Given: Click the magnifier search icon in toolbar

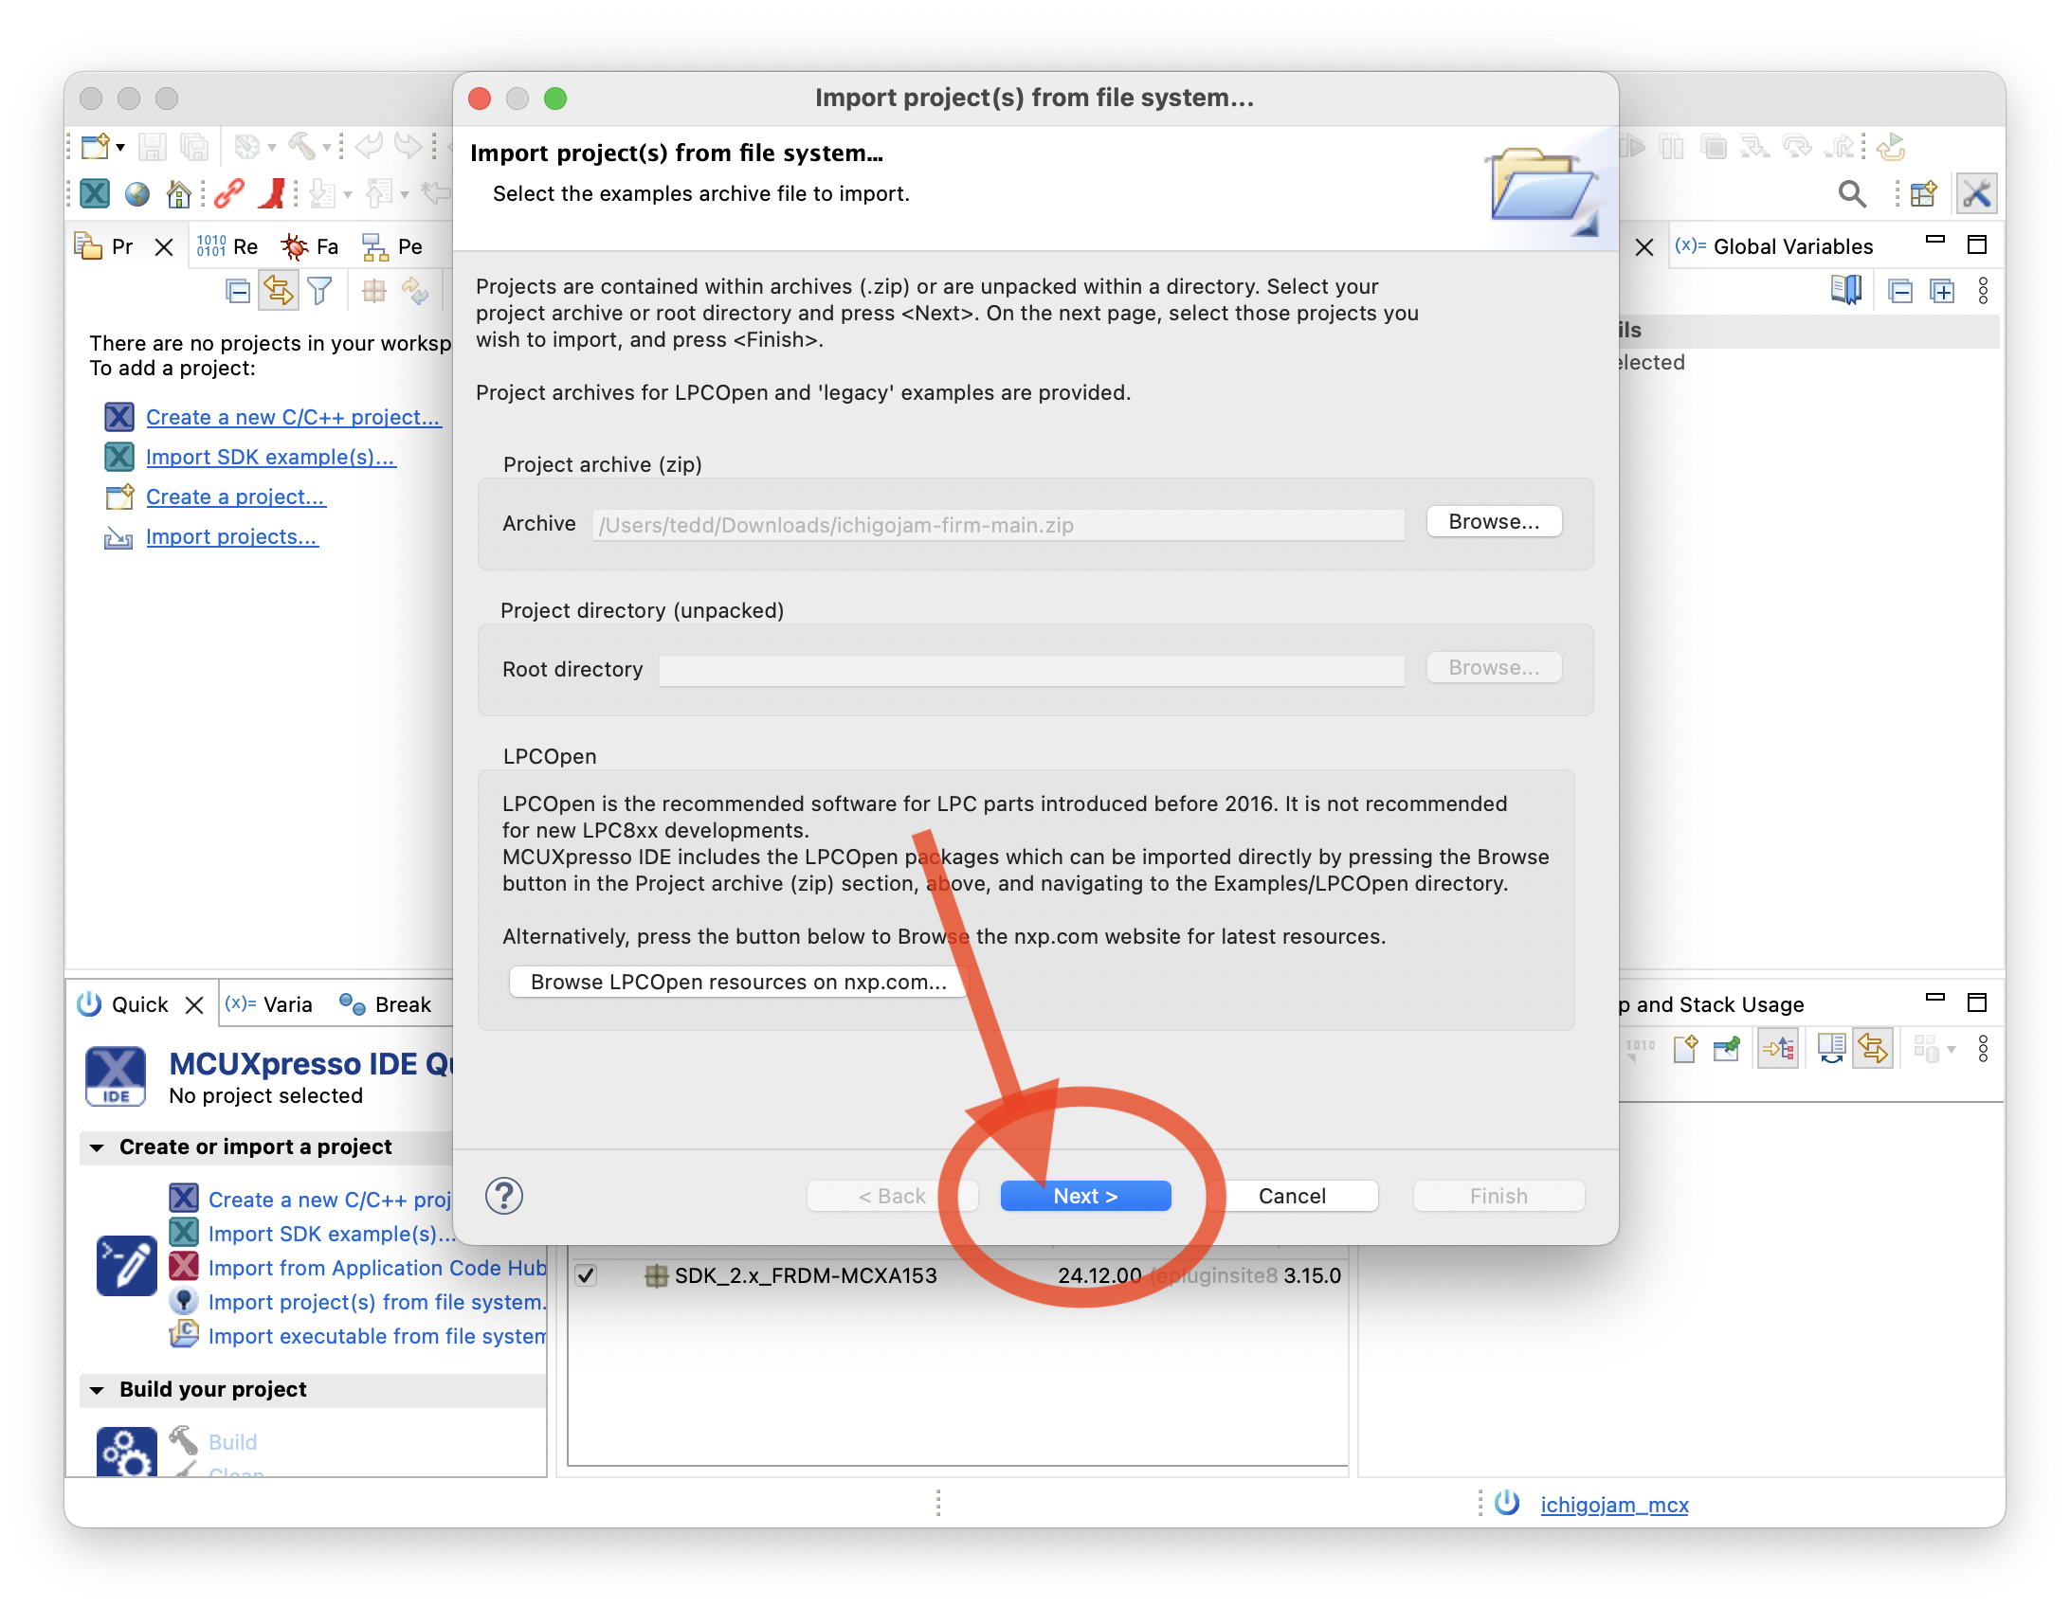Looking at the screenshot, I should coord(1852,194).
